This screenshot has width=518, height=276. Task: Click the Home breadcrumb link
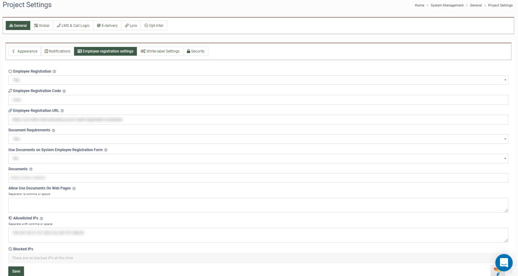point(419,5)
